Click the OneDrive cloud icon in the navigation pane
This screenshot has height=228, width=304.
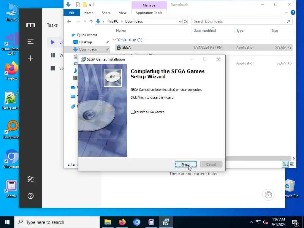[73, 87]
